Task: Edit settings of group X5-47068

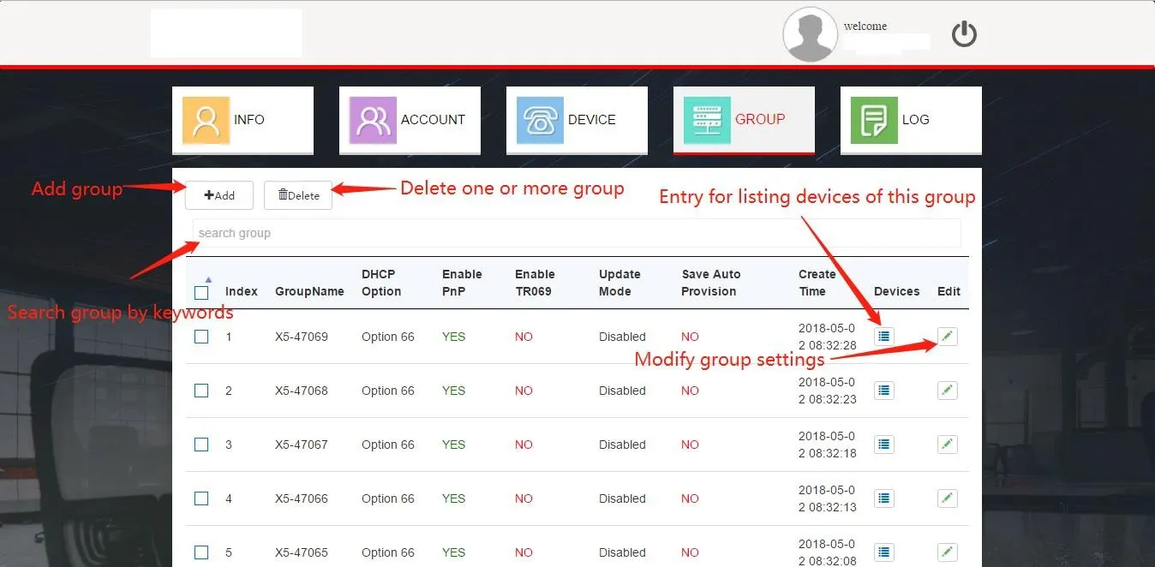Action: pyautogui.click(x=946, y=391)
